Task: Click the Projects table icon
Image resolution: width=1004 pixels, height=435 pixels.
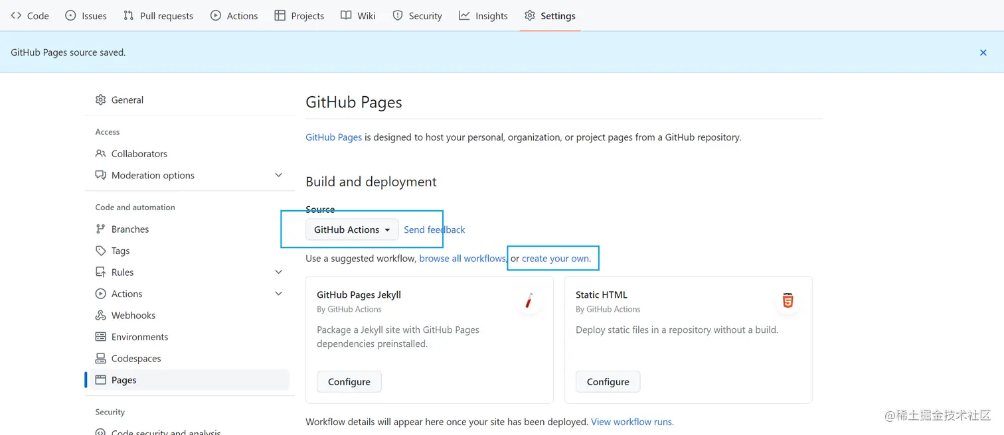Action: click(x=280, y=15)
